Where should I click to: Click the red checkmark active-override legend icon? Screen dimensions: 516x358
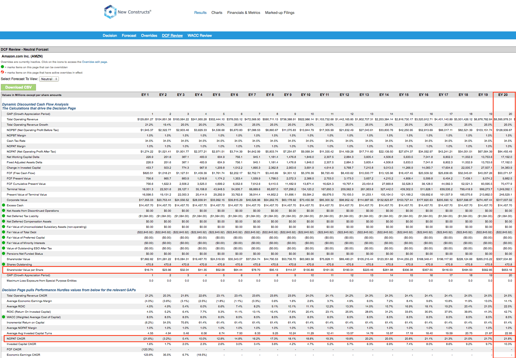(x=3, y=72)
